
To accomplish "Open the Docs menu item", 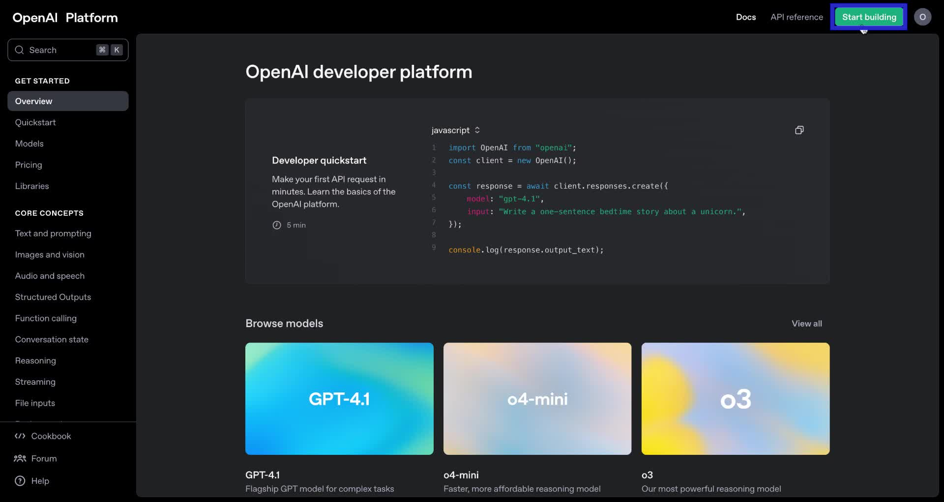I will 745,17.
